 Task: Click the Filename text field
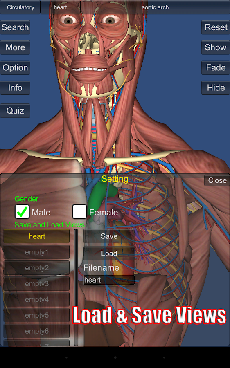(x=109, y=280)
